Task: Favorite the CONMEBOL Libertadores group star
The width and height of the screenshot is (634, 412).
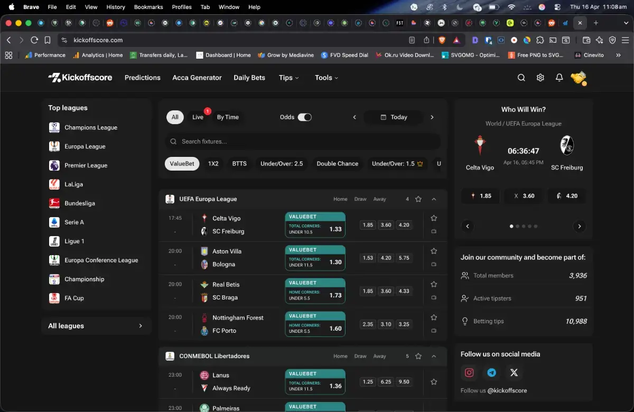Action: 418,356
